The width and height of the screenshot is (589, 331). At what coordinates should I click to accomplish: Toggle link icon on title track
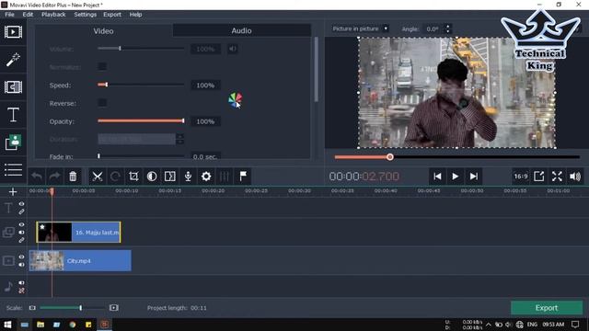[21, 211]
